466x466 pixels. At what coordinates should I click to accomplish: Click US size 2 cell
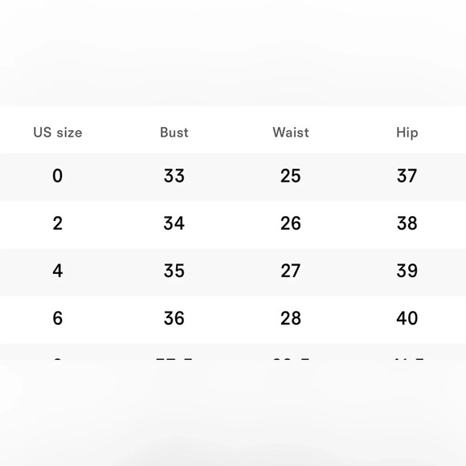pos(58,223)
